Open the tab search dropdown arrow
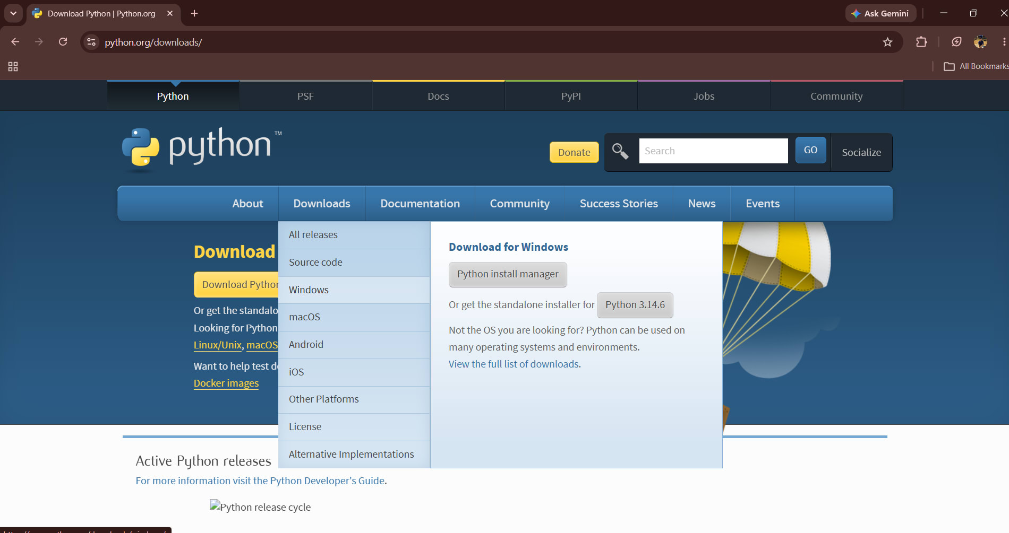This screenshot has width=1009, height=533. pyautogui.click(x=13, y=13)
